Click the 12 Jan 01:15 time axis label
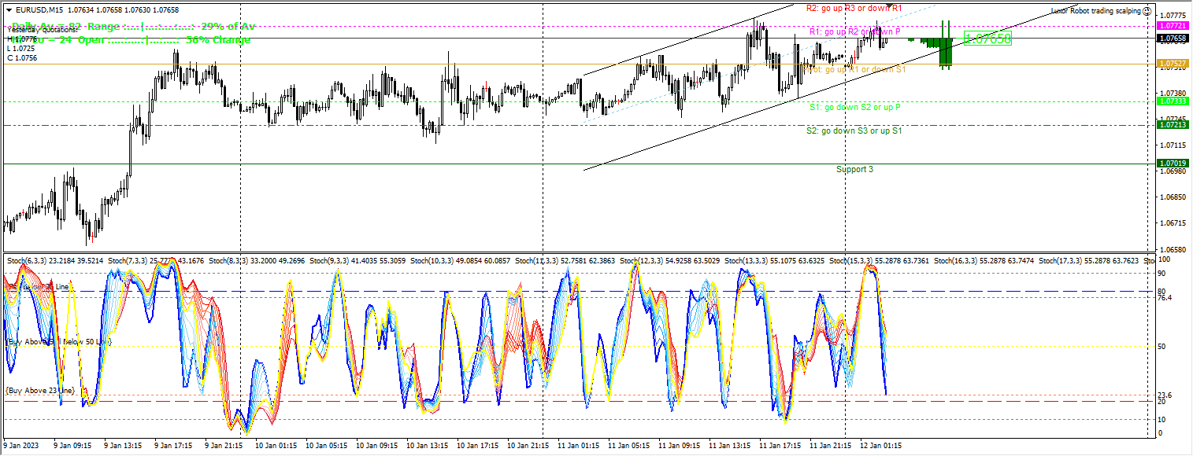 click(880, 446)
